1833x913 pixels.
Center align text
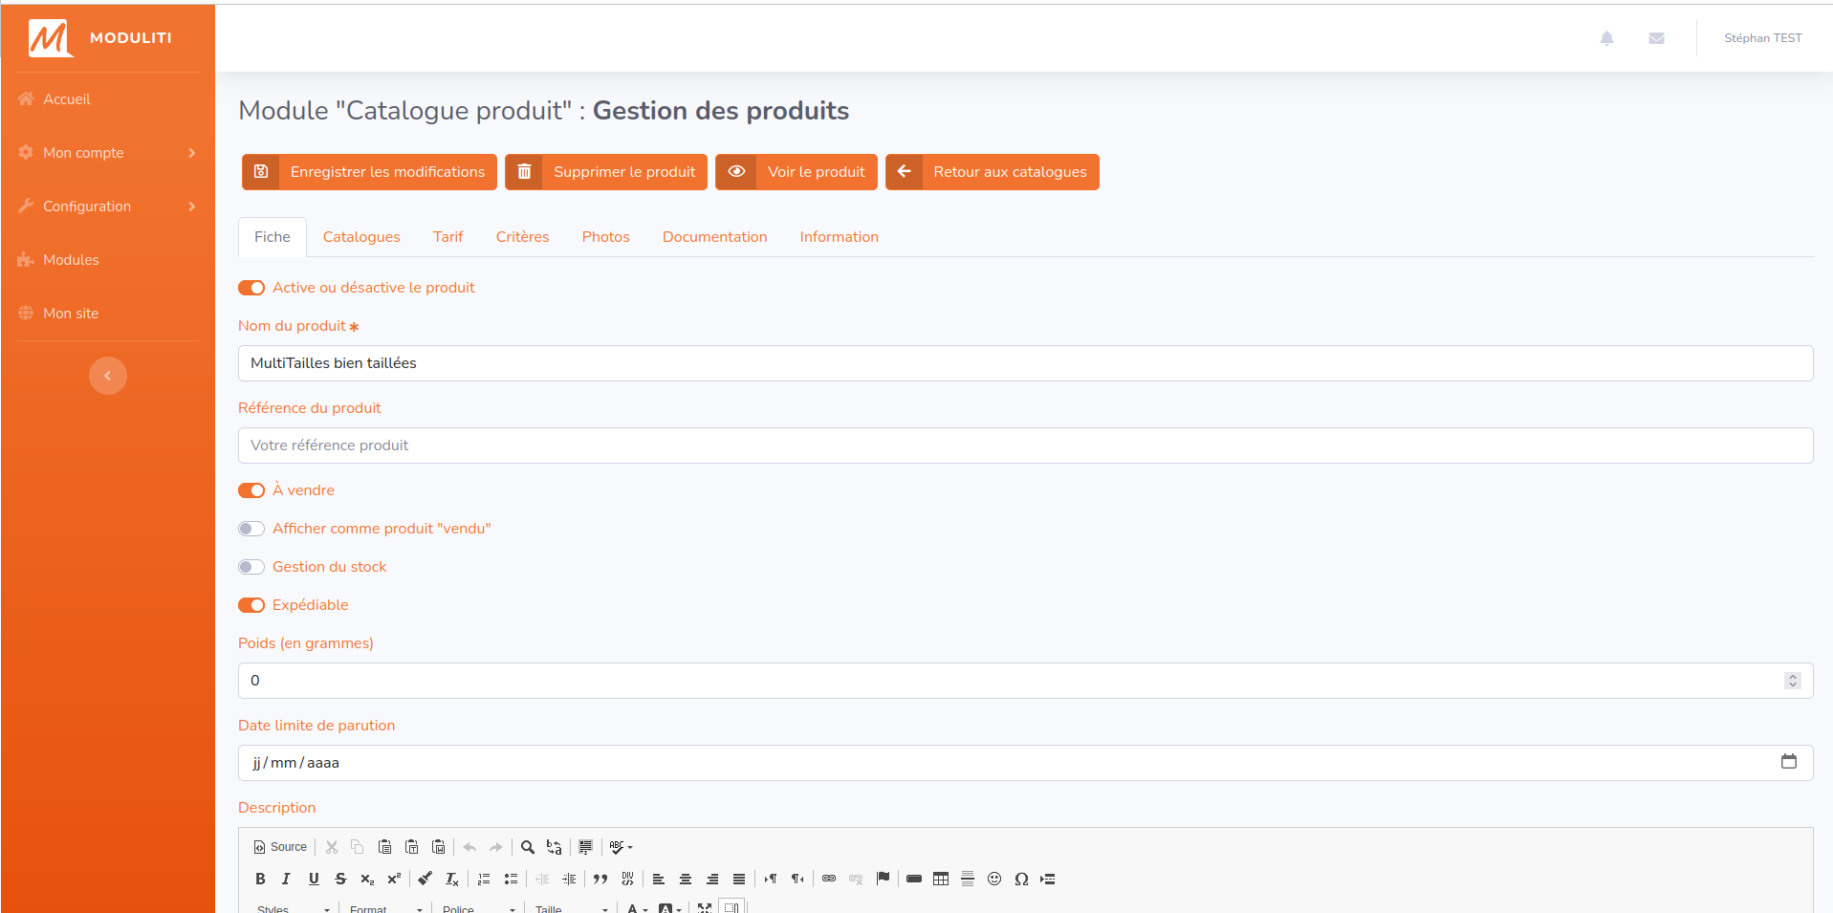[x=686, y=879]
